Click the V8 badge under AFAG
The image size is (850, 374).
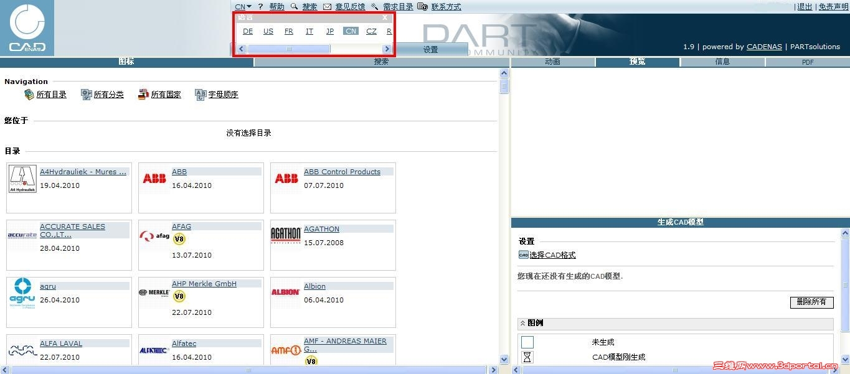pos(179,239)
